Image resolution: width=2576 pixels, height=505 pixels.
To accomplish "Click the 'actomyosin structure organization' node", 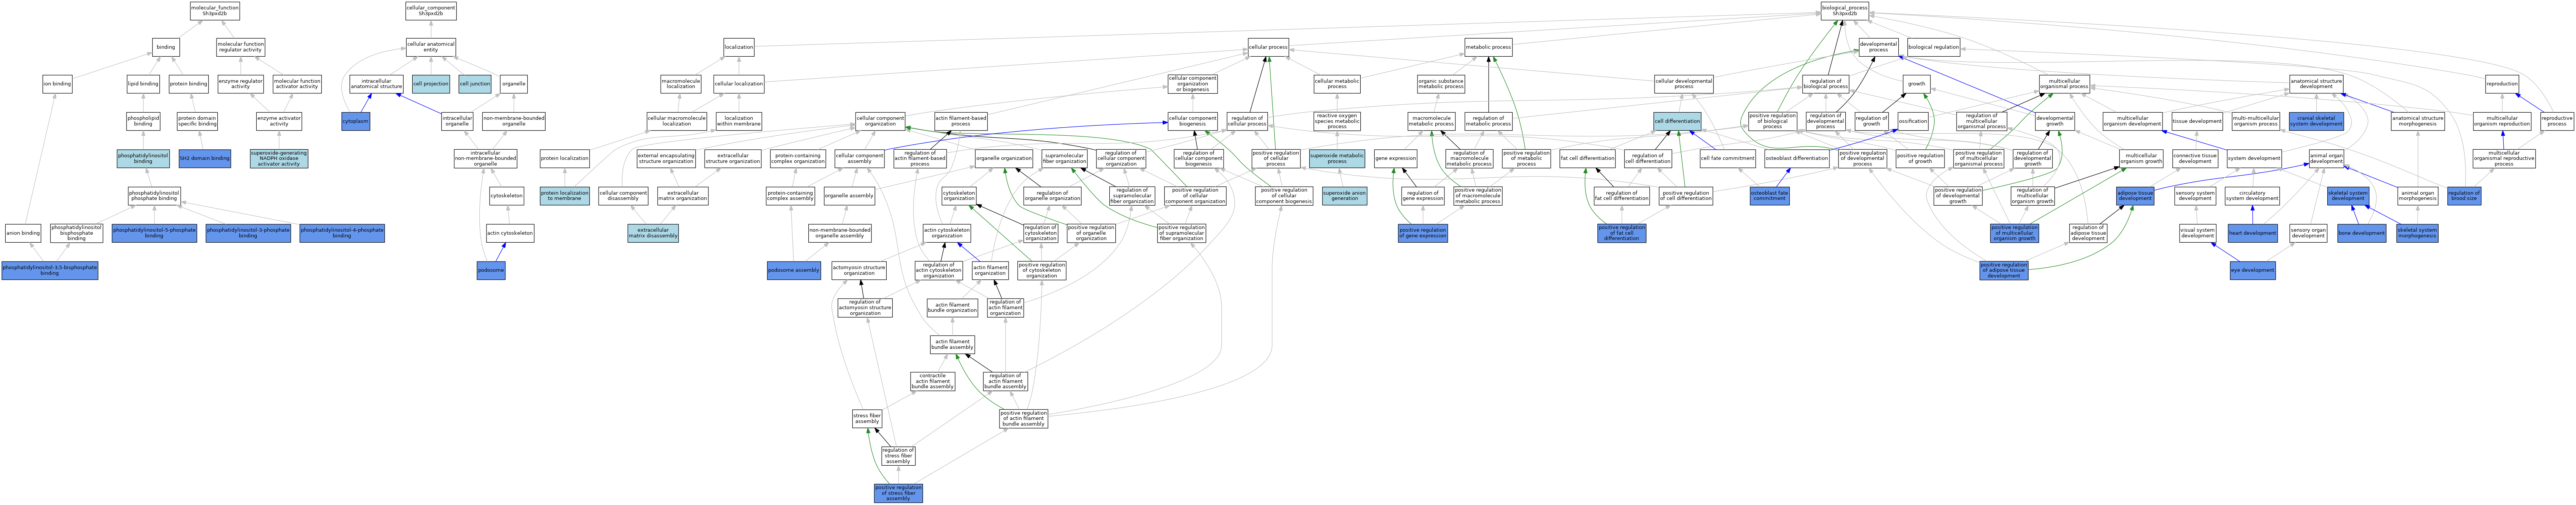I will click(859, 271).
